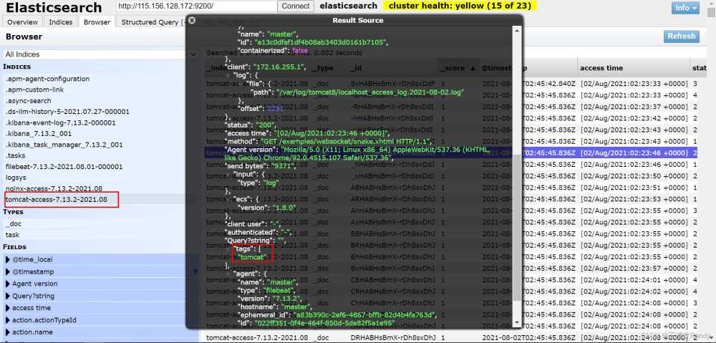Select the .async-search index
The image size is (716, 343).
(x=29, y=100)
